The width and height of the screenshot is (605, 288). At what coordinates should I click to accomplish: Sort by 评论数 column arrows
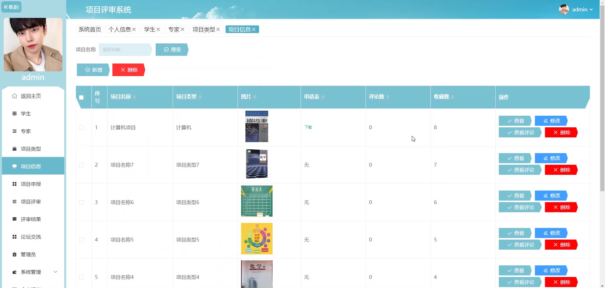[x=388, y=97]
